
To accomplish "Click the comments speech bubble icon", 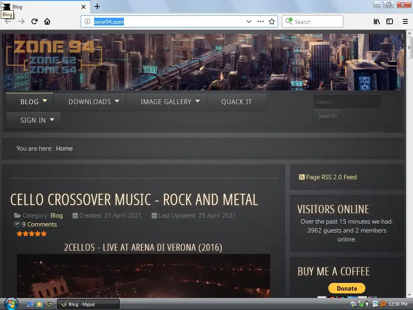I will pos(17,224).
